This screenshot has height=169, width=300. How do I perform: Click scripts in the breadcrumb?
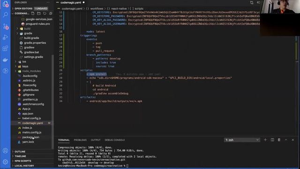click(139, 8)
